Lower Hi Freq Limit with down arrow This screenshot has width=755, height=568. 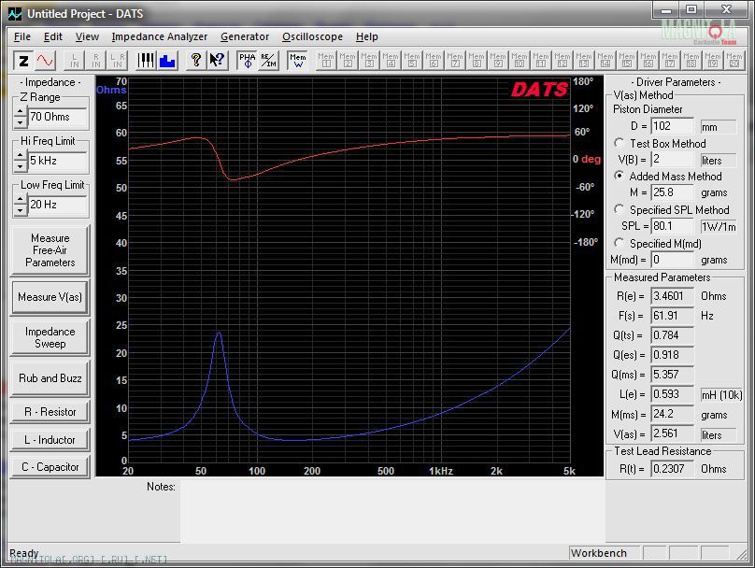[x=20, y=166]
